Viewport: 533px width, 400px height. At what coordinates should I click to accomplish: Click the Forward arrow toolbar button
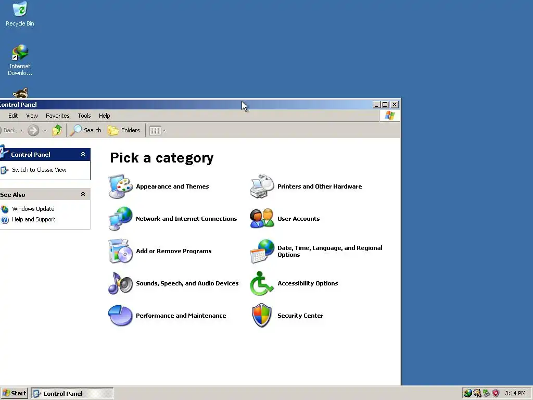point(33,130)
